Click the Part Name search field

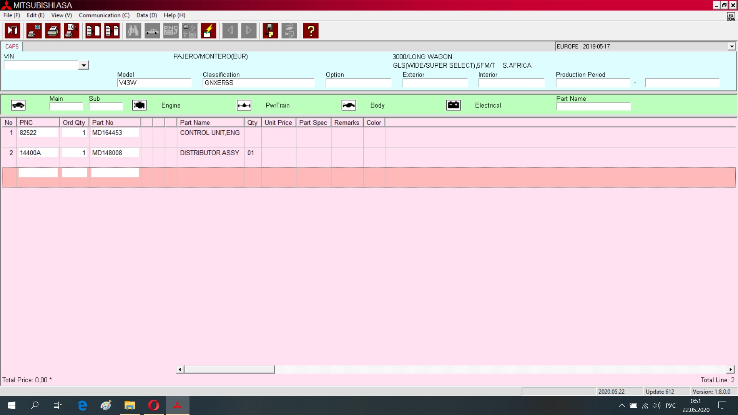(x=593, y=106)
